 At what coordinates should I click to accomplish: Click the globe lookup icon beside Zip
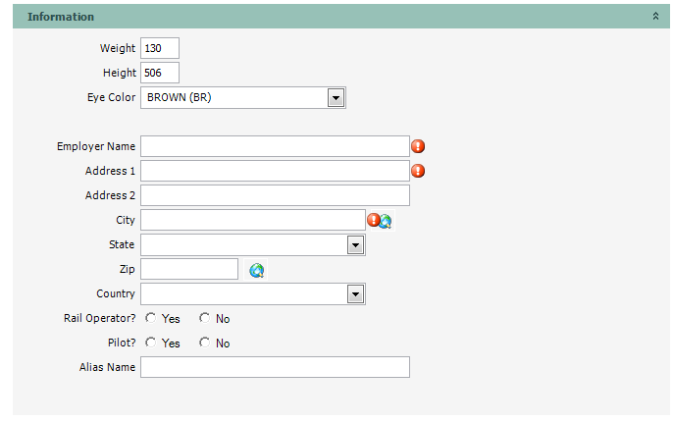[257, 271]
